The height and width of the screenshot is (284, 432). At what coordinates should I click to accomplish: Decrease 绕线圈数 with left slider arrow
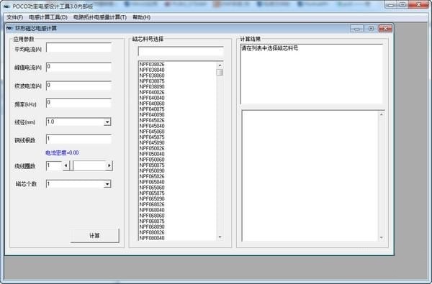pyautogui.click(x=66, y=165)
